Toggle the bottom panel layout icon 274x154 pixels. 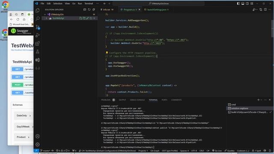coord(243,3)
